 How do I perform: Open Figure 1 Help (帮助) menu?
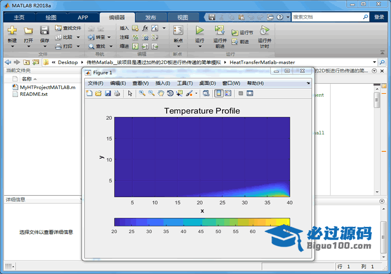click(x=255, y=83)
